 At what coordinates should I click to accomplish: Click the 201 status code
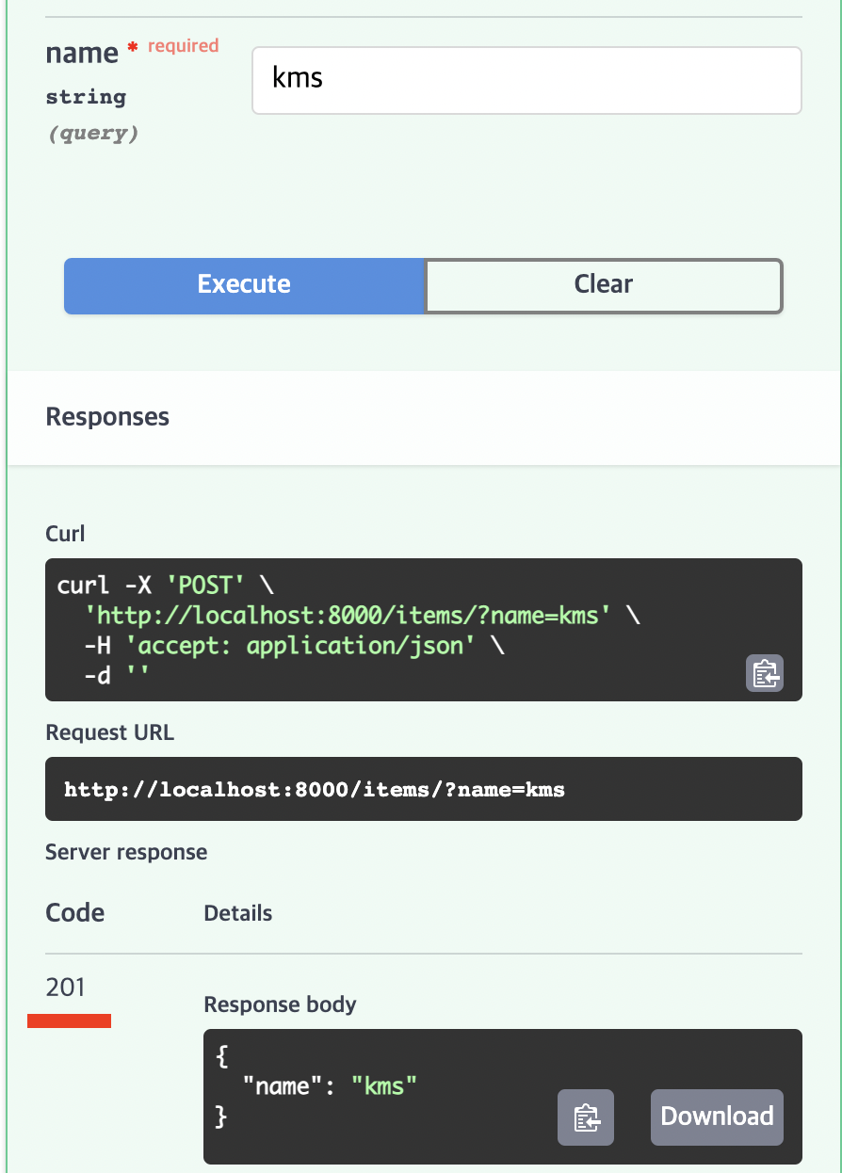tap(66, 988)
